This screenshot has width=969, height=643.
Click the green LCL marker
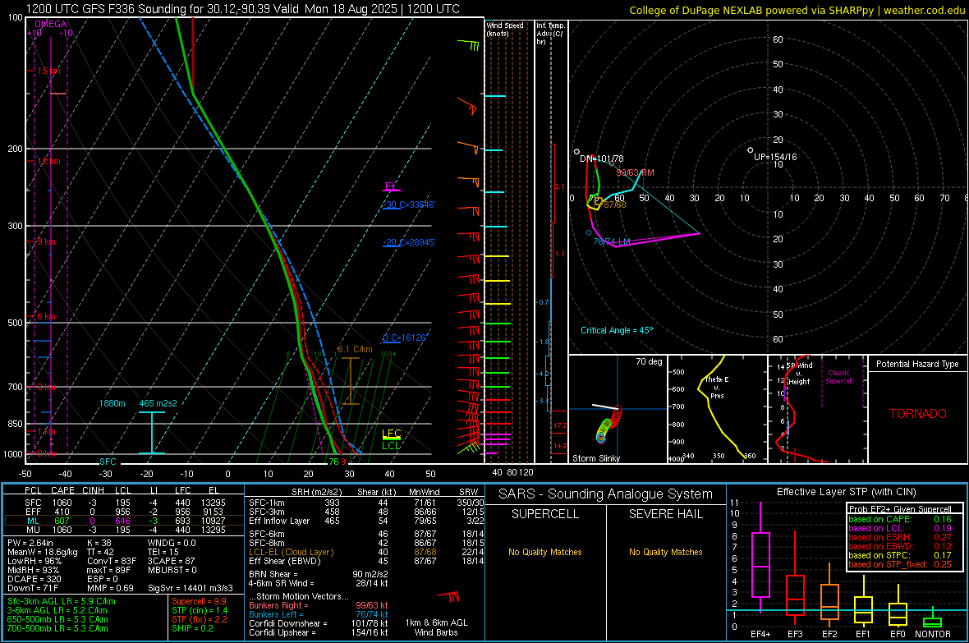391,445
